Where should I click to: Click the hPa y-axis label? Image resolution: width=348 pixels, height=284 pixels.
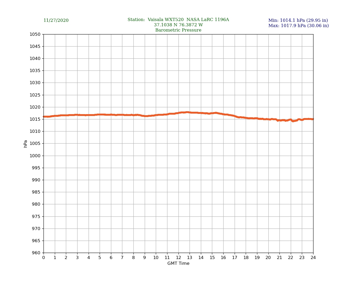click(26, 144)
